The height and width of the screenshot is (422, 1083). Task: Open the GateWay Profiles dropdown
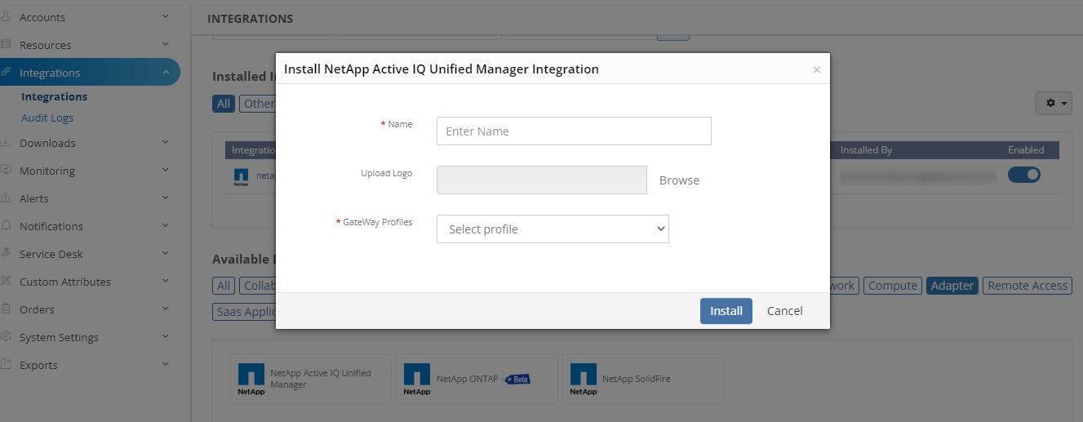pos(553,229)
